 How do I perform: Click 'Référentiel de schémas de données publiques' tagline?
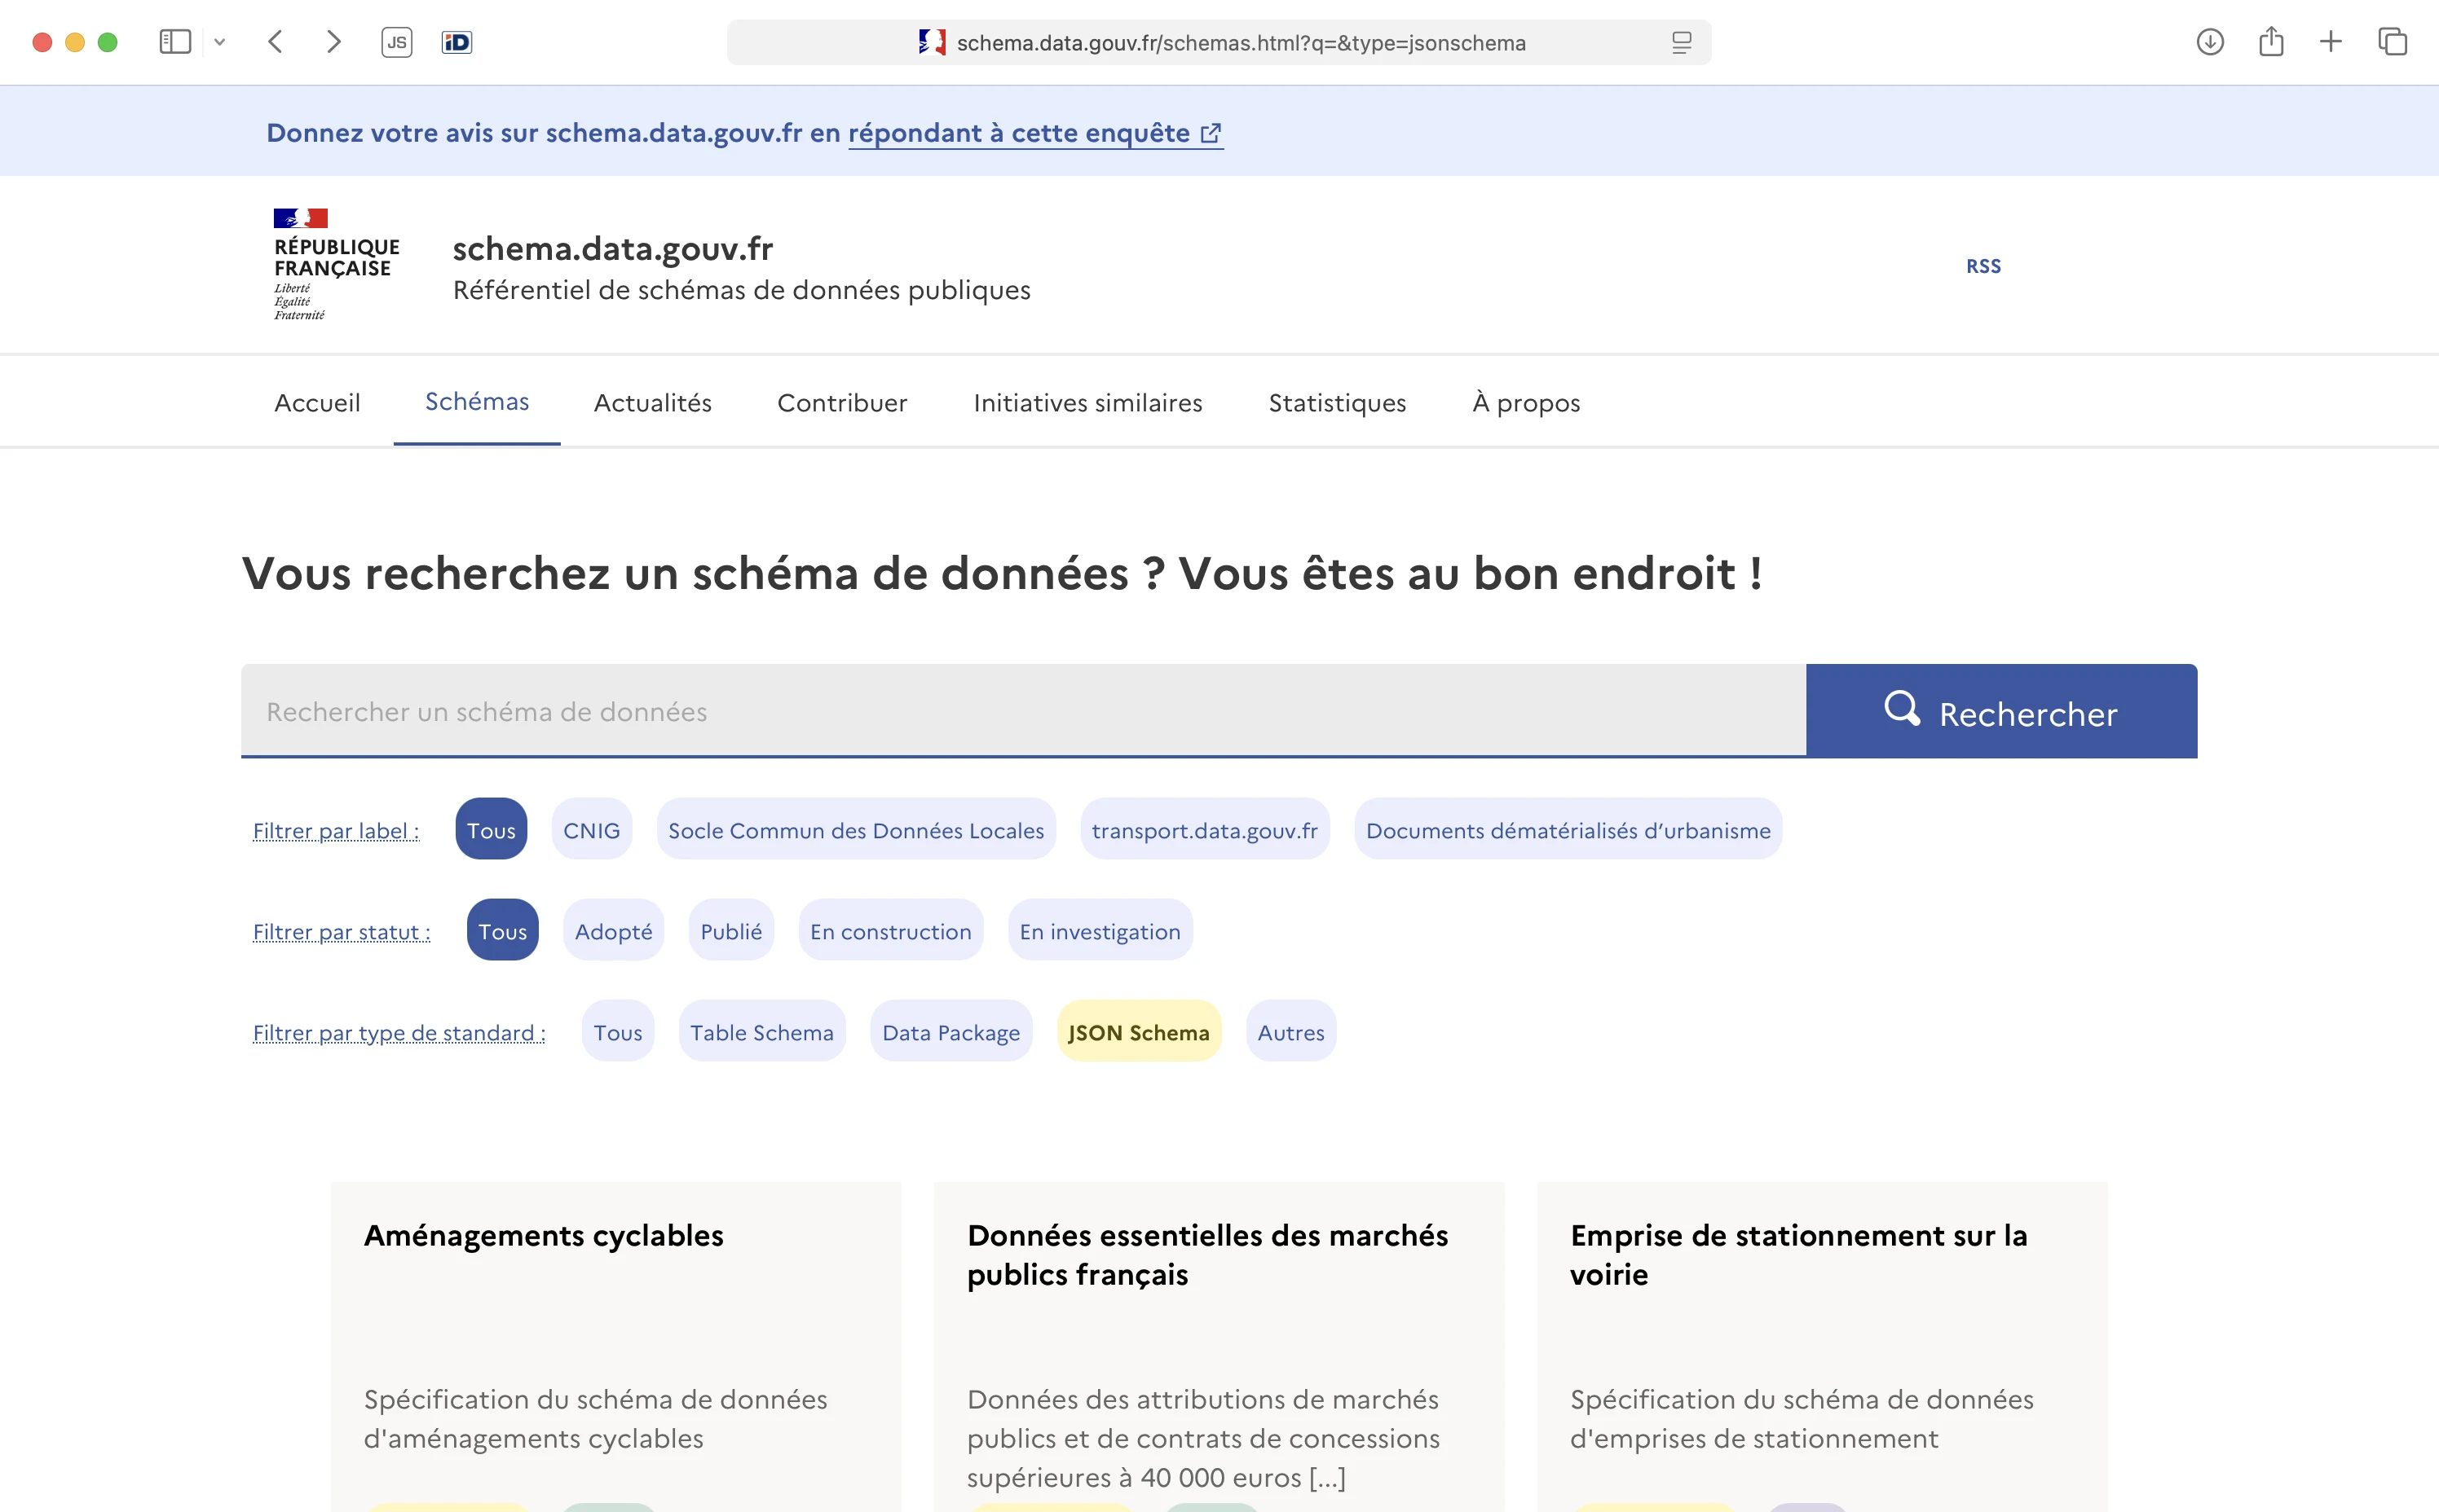[741, 290]
